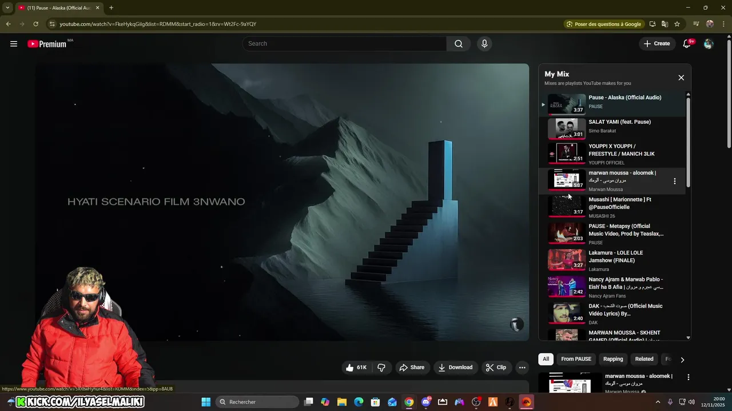The height and width of the screenshot is (411, 732).
Task: Play Musashi Marionnette from mix
Action: click(x=612, y=207)
